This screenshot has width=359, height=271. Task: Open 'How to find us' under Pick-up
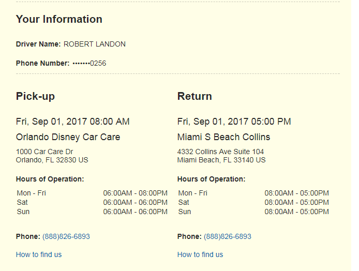(39, 254)
